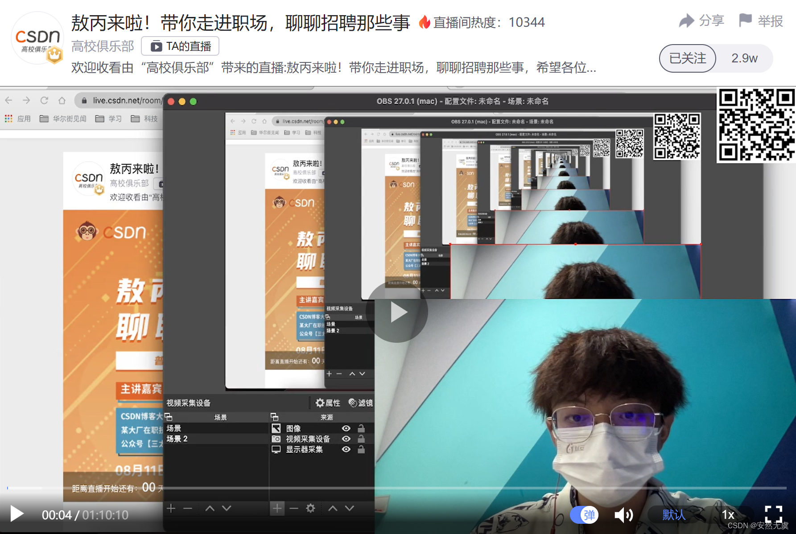Click the 00:04 / 01:10:10 time display
The height and width of the screenshot is (534, 796).
[x=85, y=515]
